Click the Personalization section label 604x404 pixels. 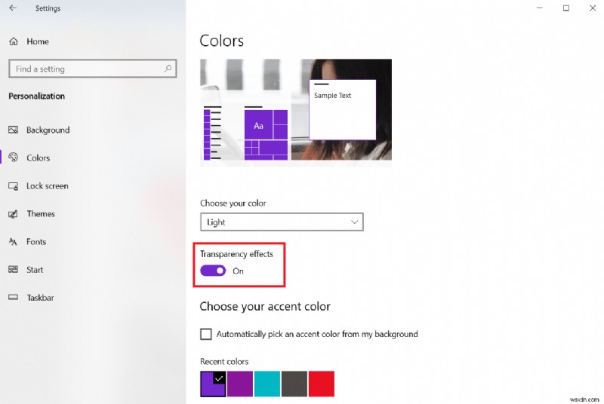tap(36, 96)
